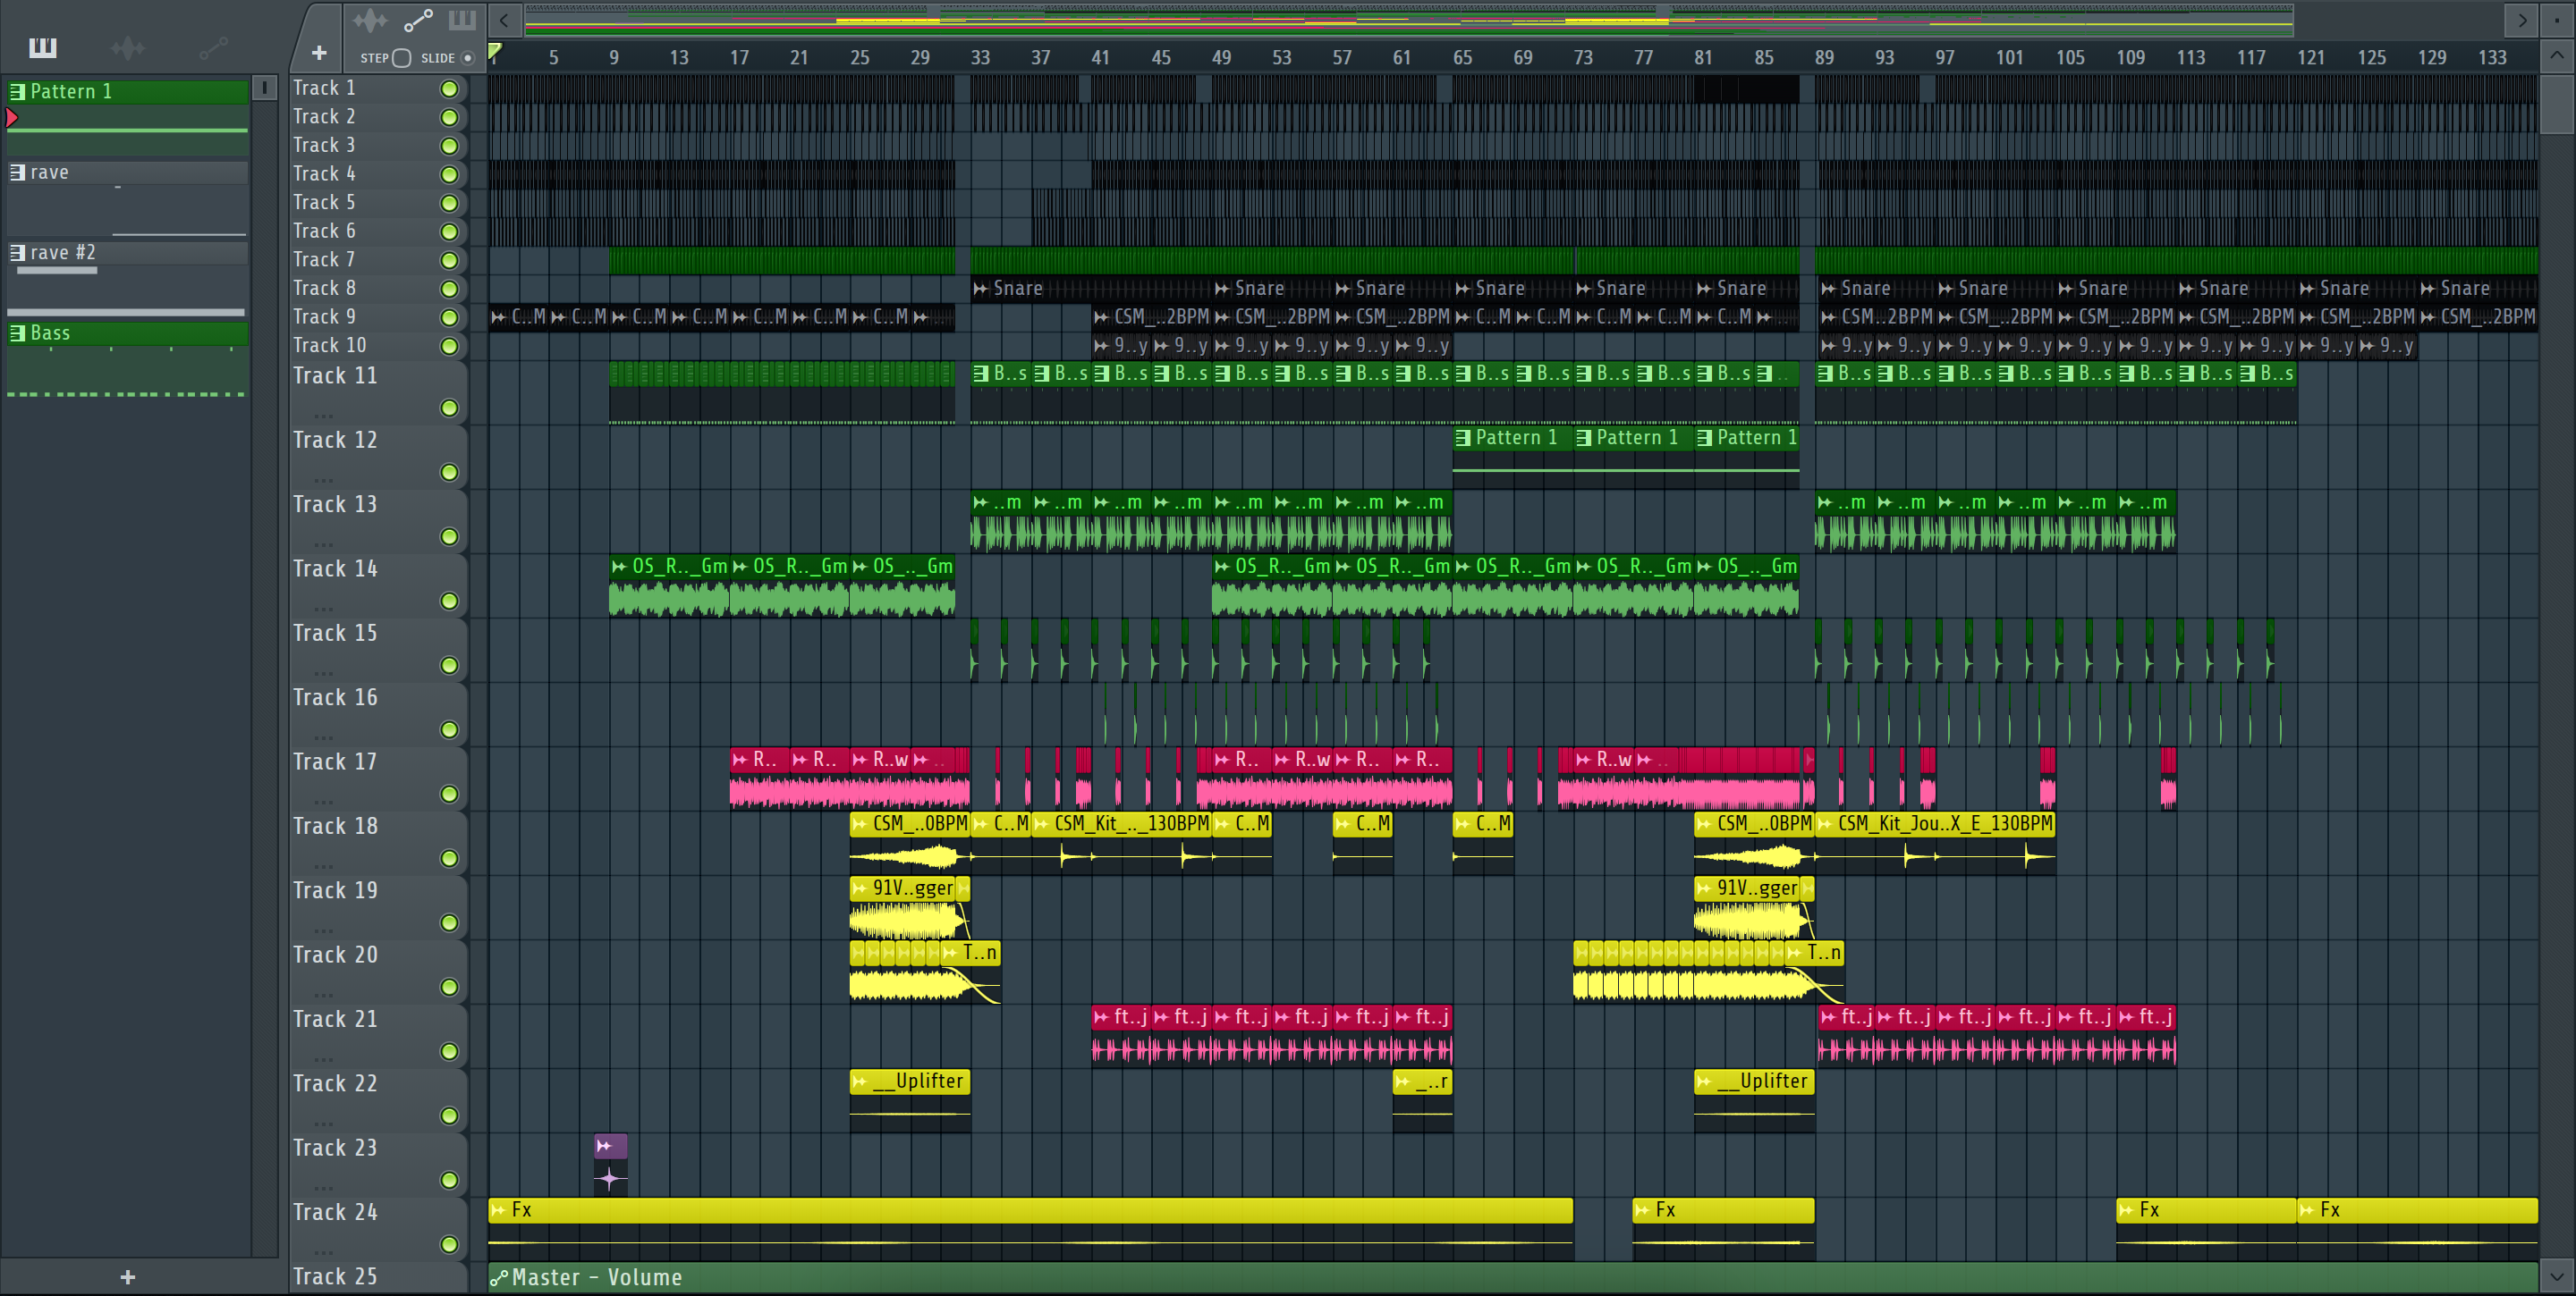
Task: Select the Track 22 header
Action: (378, 1100)
